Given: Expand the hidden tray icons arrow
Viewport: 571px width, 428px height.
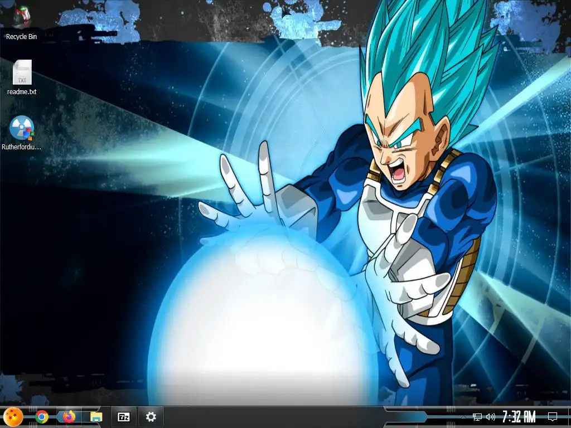Looking at the screenshot, I should (x=463, y=417).
